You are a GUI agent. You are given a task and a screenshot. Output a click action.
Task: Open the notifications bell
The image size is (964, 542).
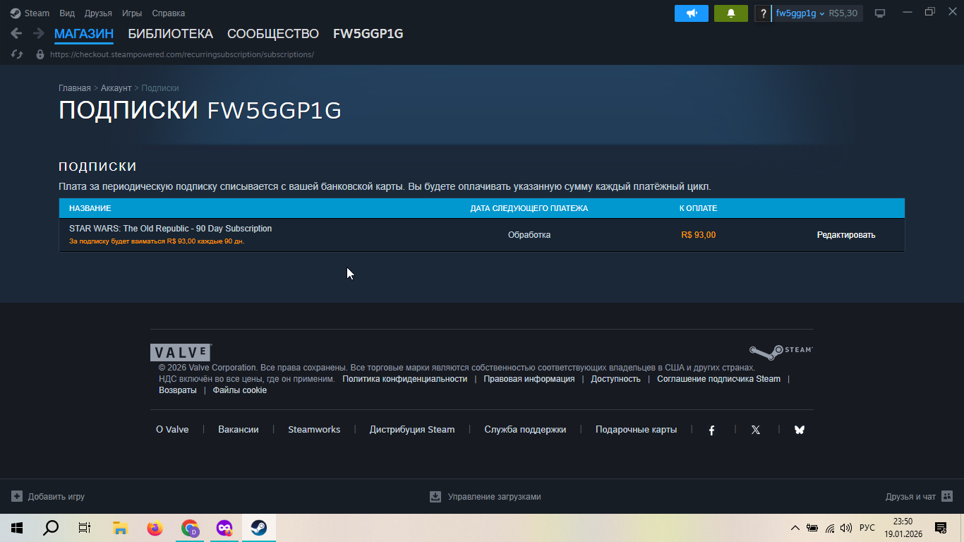tap(731, 13)
